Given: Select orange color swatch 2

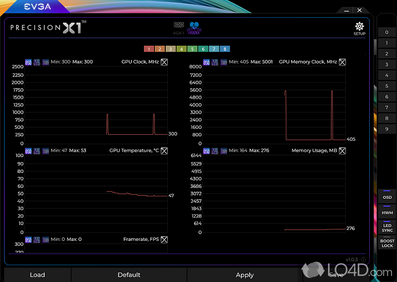Looking at the screenshot, I should click(160, 49).
